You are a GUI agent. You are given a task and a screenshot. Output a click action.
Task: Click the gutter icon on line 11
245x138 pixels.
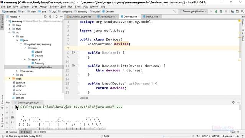[73, 66]
